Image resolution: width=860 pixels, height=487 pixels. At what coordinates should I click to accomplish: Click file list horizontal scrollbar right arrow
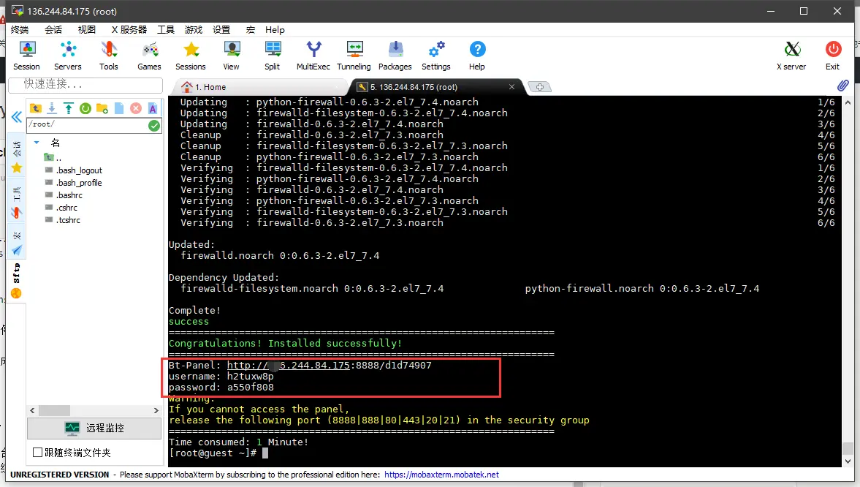click(x=156, y=411)
